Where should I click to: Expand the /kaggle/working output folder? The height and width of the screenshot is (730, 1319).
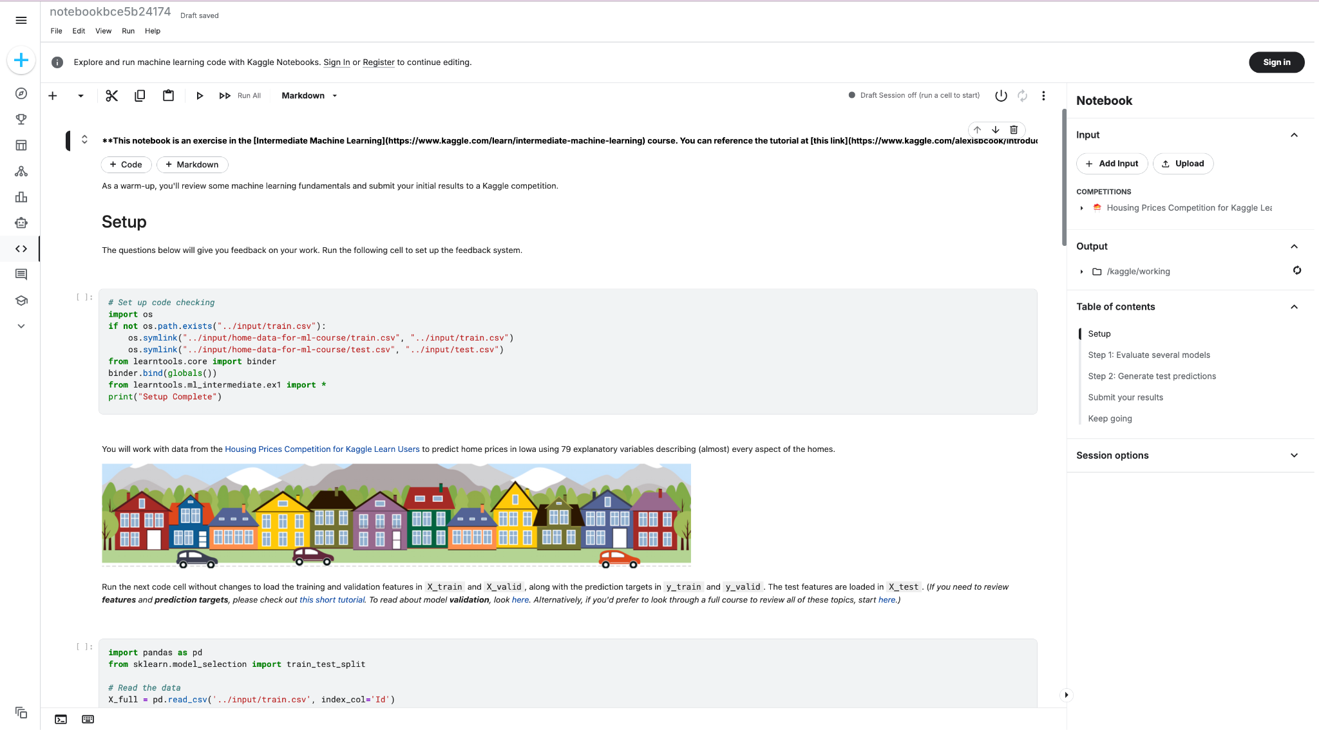pos(1081,271)
